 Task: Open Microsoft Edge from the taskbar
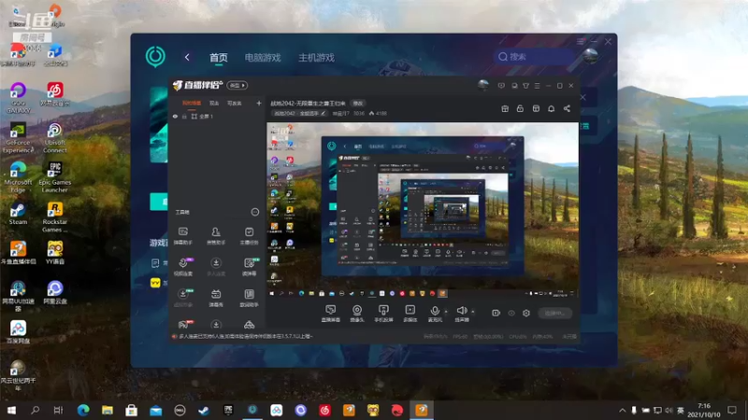click(83, 410)
